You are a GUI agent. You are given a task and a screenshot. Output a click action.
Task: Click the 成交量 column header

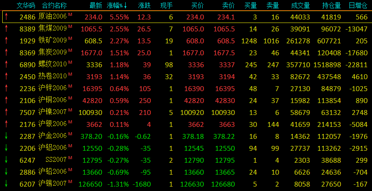click(x=301, y=5)
